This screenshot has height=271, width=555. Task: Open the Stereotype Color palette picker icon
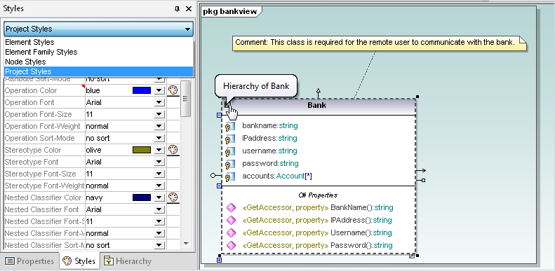tap(173, 150)
